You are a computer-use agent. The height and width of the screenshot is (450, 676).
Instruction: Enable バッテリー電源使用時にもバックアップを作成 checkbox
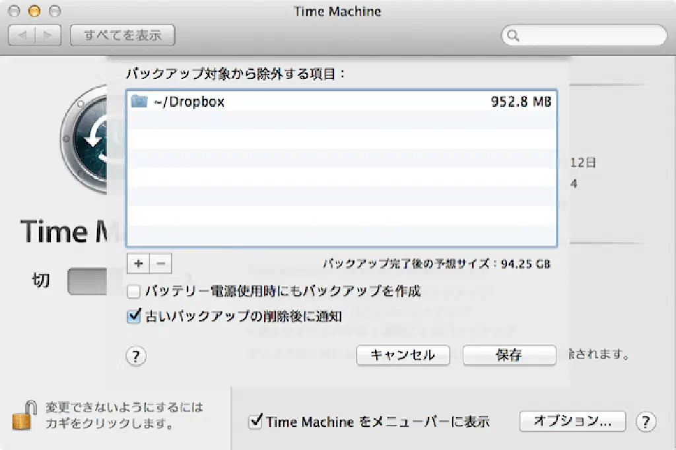(x=134, y=291)
